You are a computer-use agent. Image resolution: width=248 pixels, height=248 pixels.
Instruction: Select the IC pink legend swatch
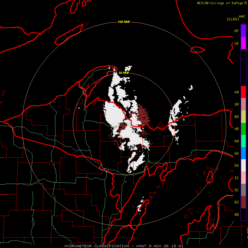pyautogui.click(x=243, y=178)
